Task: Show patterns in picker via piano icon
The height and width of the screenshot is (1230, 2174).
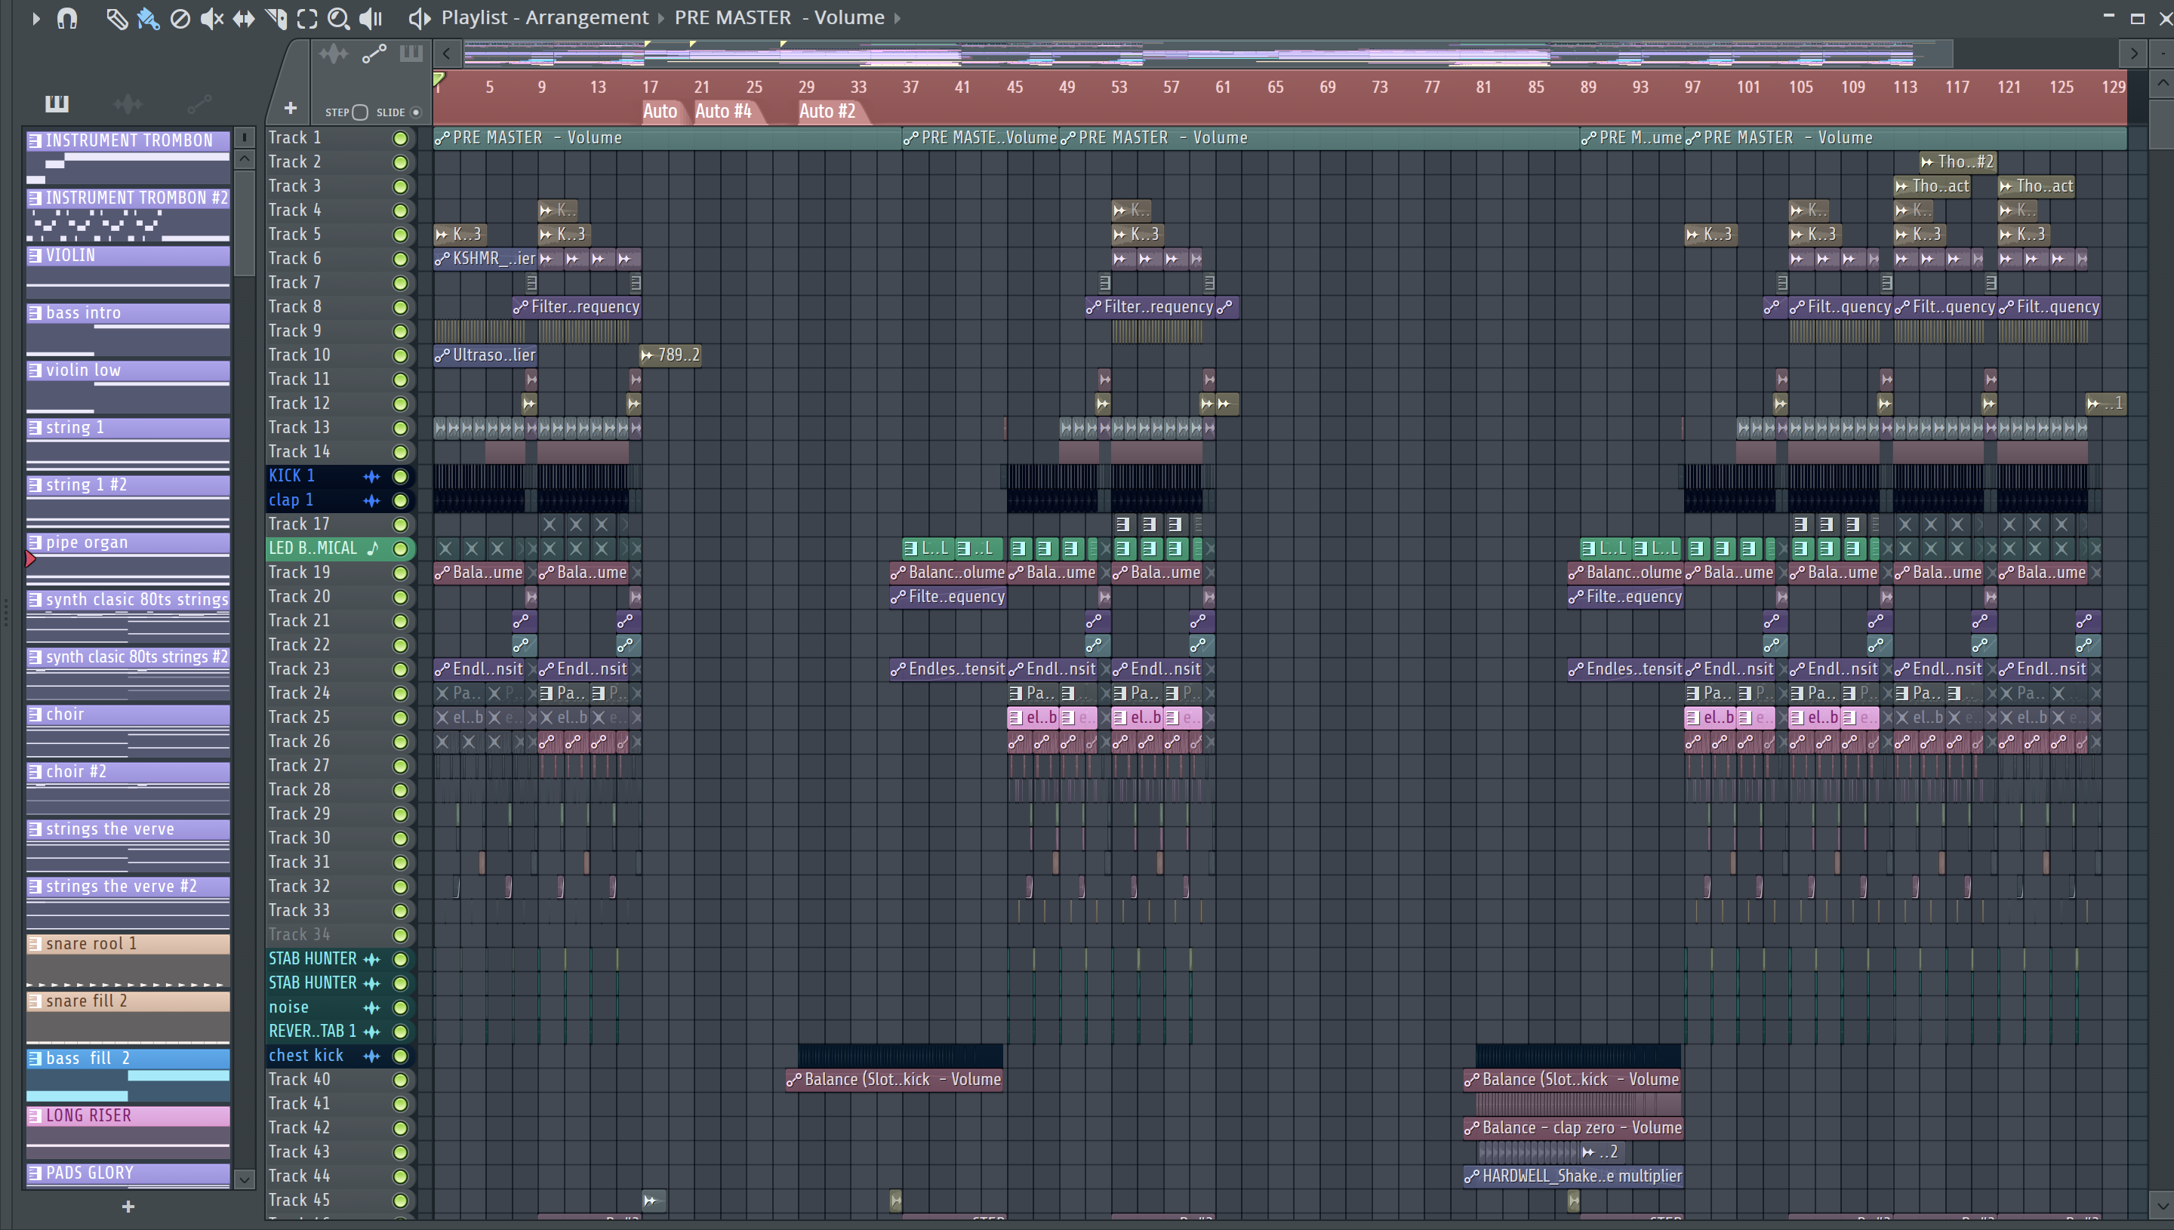Action: click(x=57, y=104)
